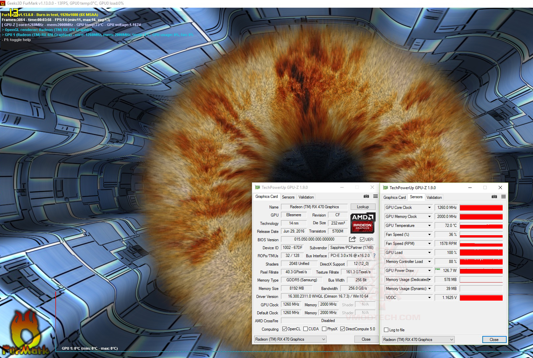The width and height of the screenshot is (533, 358).
Task: Click the 126.7 W power draw value
Action: (x=447, y=271)
